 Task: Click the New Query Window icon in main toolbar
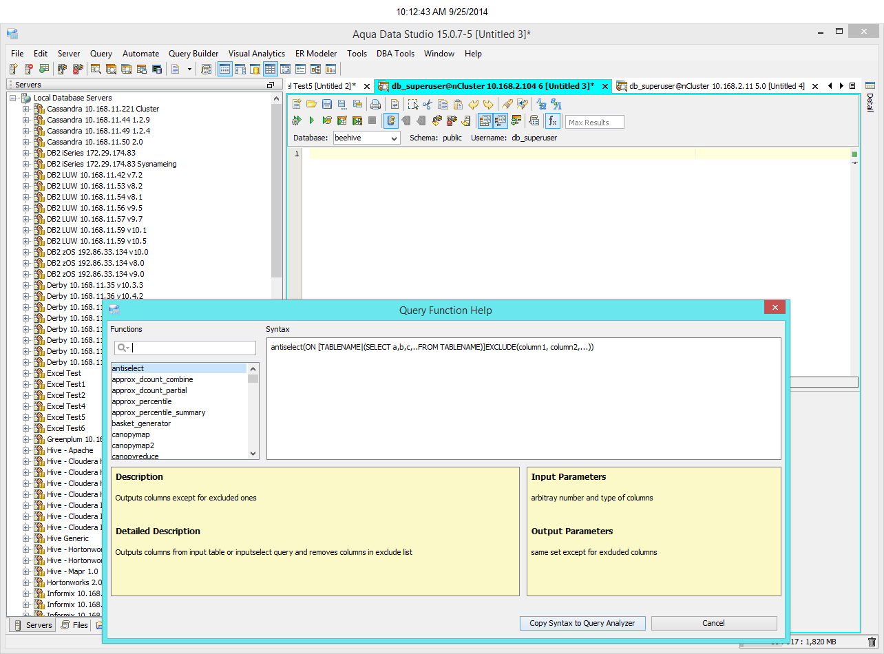(96, 69)
